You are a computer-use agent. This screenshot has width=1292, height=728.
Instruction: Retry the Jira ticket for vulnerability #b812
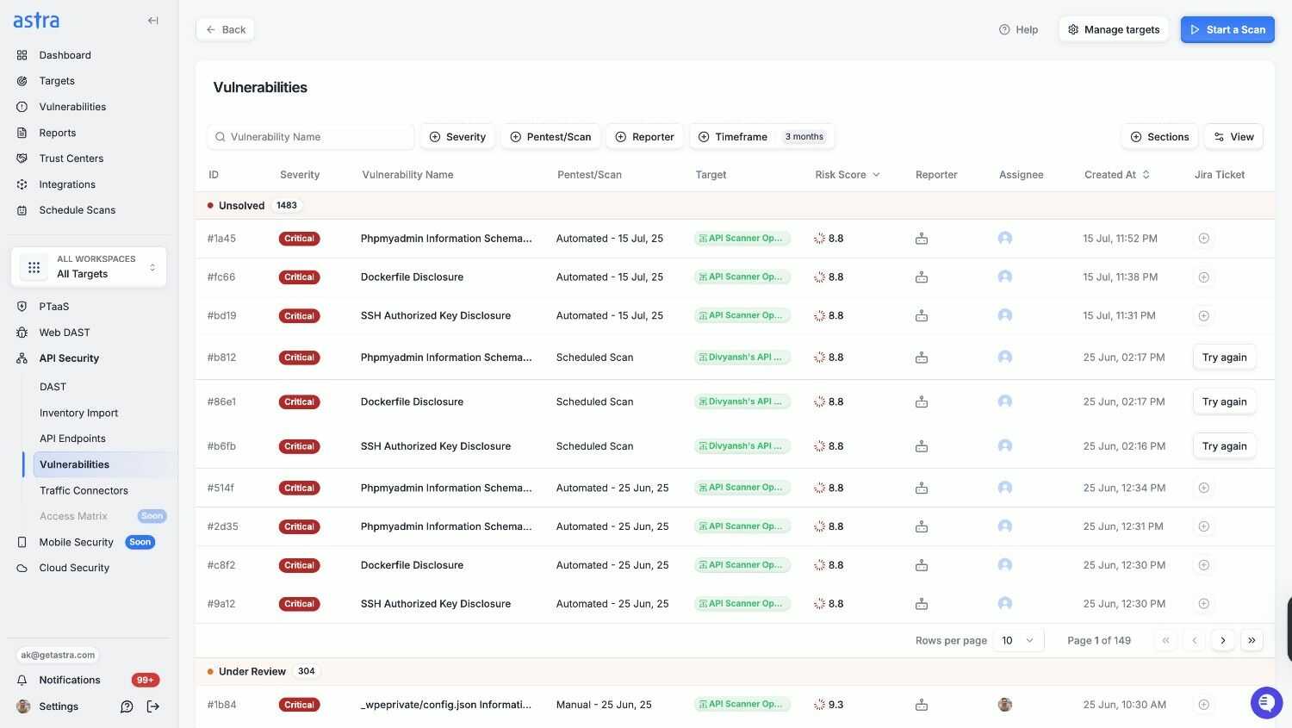point(1223,357)
